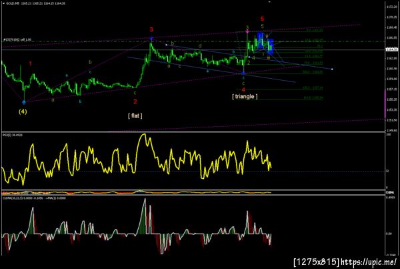Select the red wave 4 label above [ triangle ]
The image size is (400, 269).
(x=243, y=89)
